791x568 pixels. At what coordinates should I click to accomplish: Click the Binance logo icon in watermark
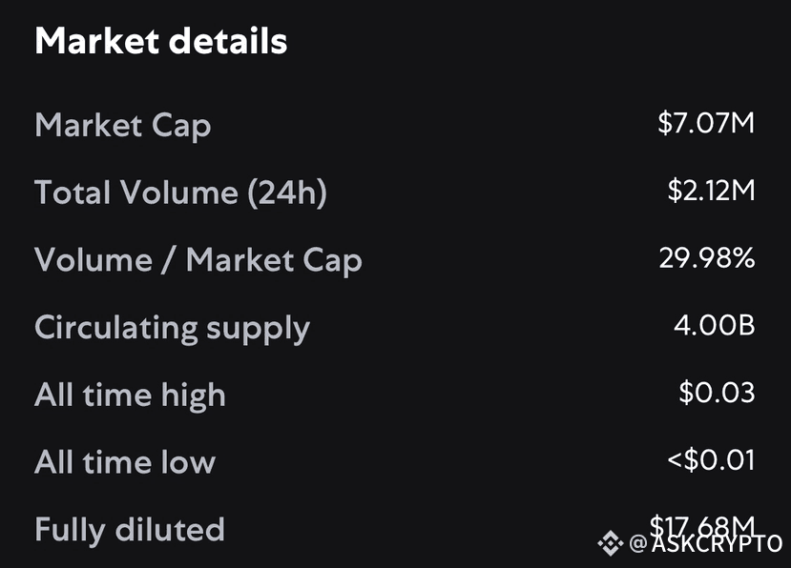611,543
